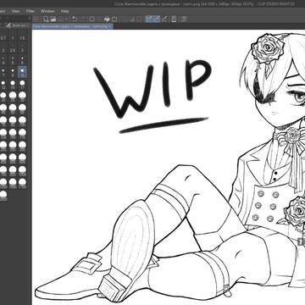Select brush size preset 8

click(13, 72)
